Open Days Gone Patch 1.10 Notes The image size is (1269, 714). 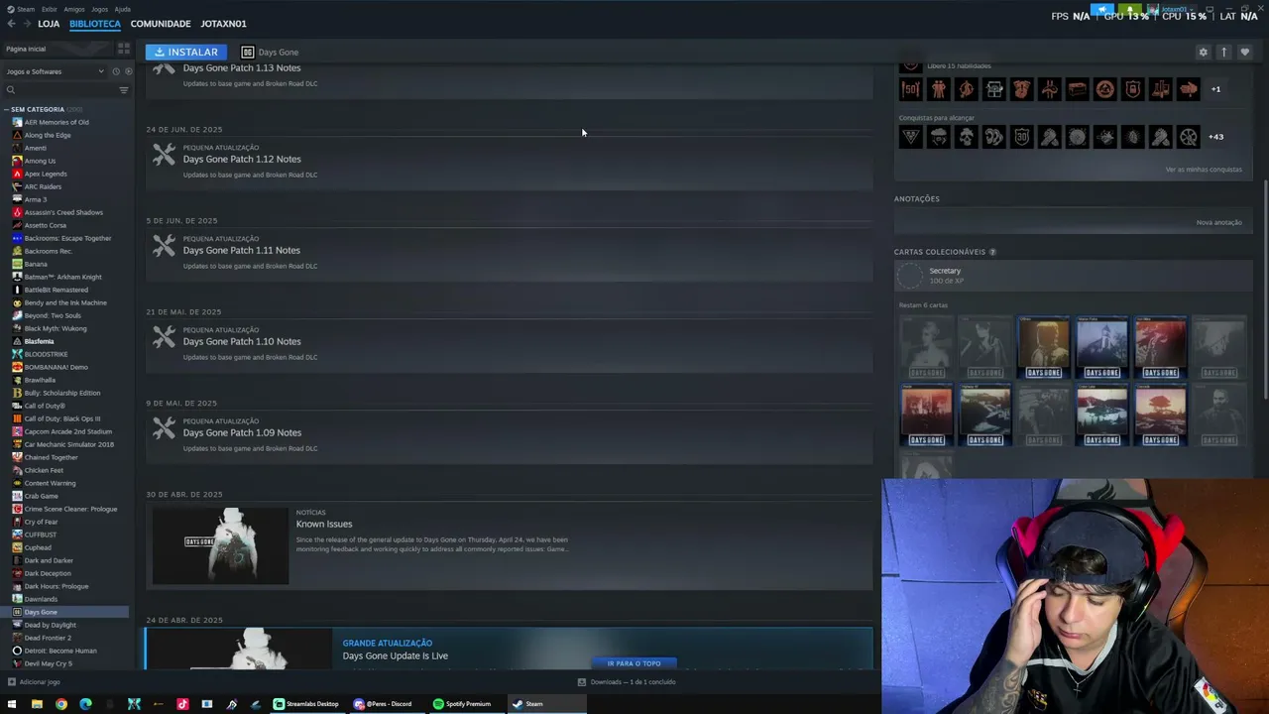[x=242, y=342]
